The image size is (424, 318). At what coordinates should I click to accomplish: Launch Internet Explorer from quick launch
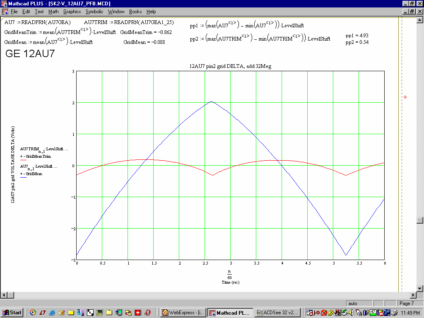(x=52, y=313)
